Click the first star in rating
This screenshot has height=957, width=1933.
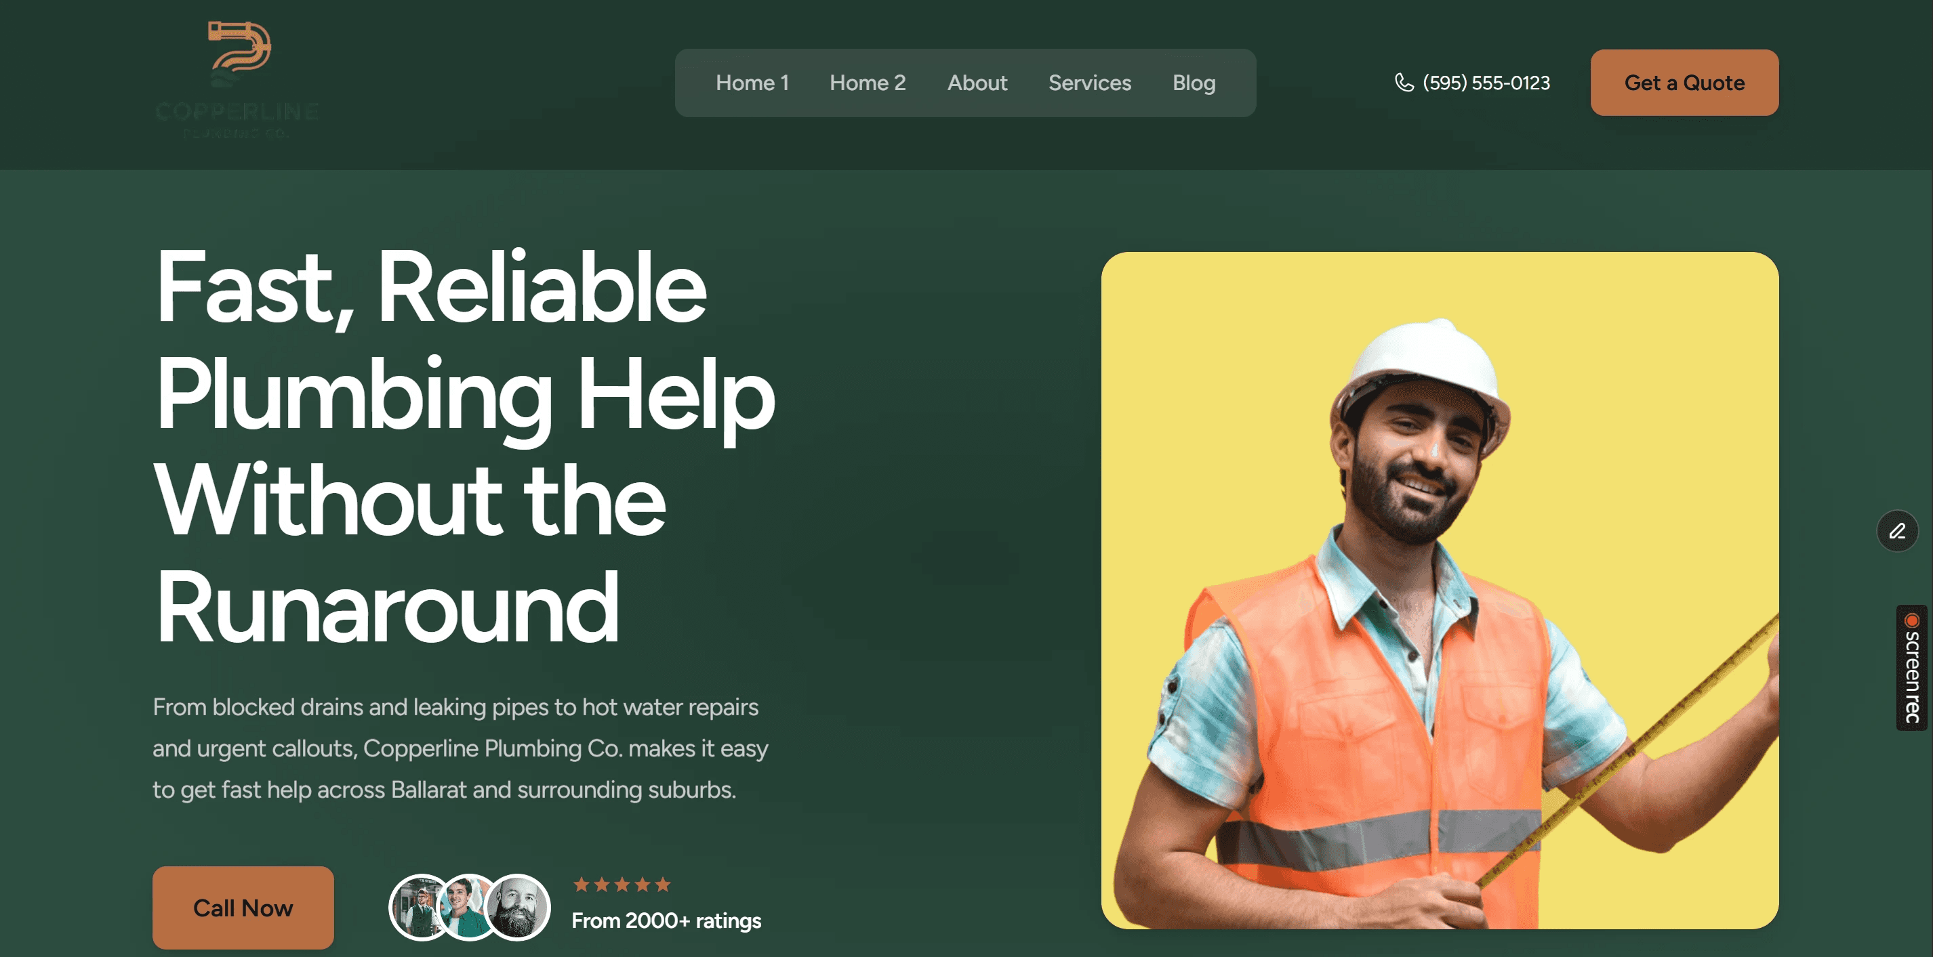point(581,885)
